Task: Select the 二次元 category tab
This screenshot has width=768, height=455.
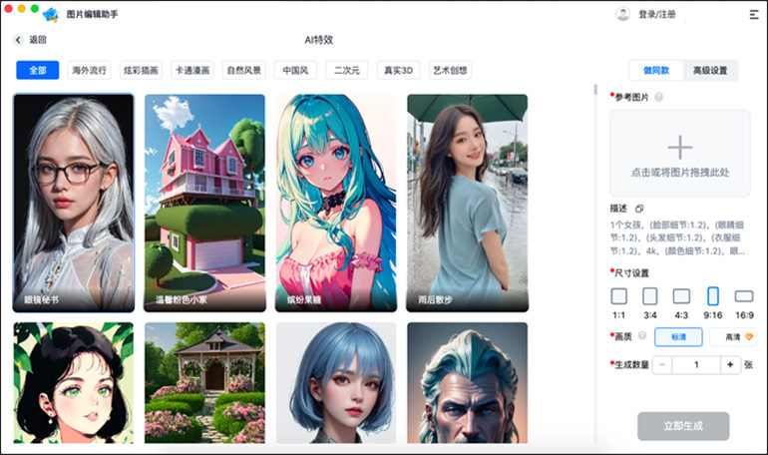Action: [347, 70]
